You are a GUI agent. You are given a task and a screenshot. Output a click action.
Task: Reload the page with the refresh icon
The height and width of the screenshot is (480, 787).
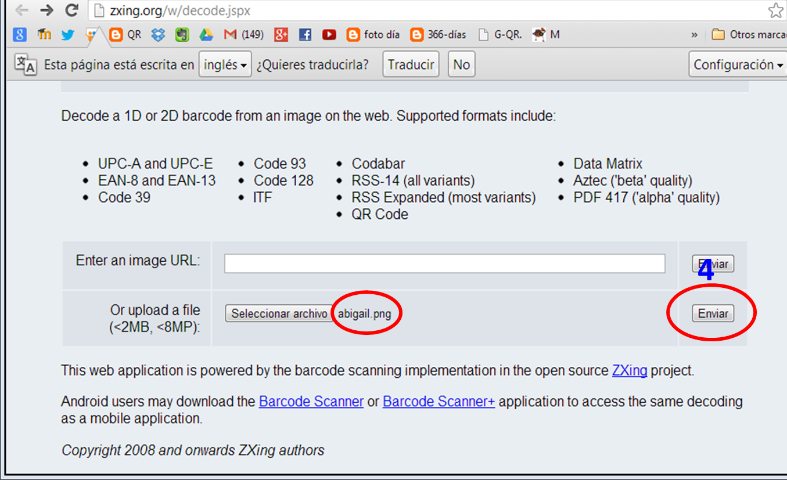(x=71, y=10)
